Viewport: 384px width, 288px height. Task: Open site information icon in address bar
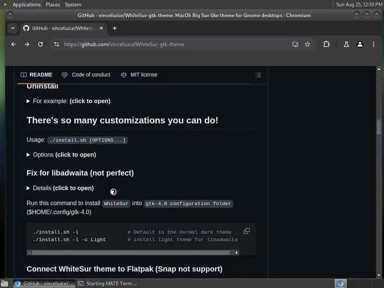[x=57, y=44]
